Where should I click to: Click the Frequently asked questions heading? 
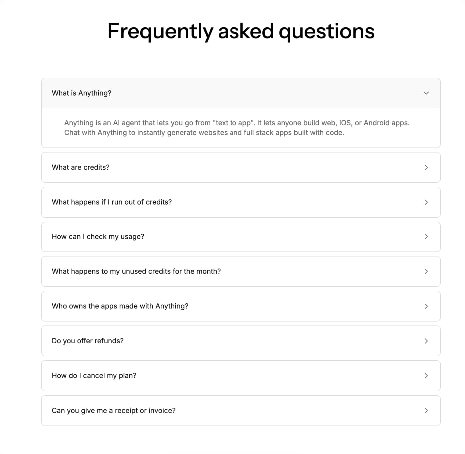coord(241,31)
